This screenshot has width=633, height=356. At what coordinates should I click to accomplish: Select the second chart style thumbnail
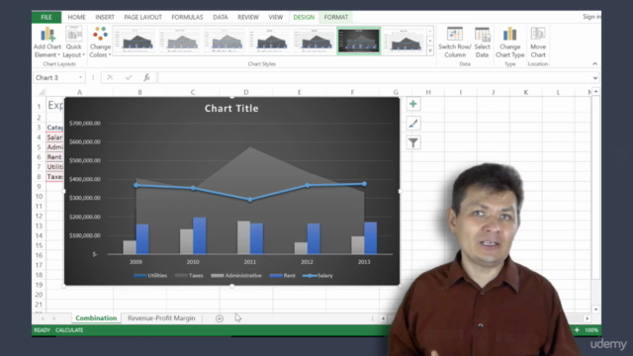click(x=180, y=41)
